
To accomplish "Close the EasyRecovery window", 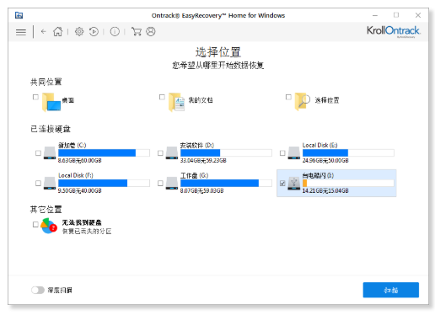I will [418, 15].
